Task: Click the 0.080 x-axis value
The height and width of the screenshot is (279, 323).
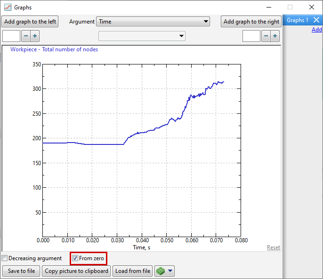Action: tap(241, 240)
